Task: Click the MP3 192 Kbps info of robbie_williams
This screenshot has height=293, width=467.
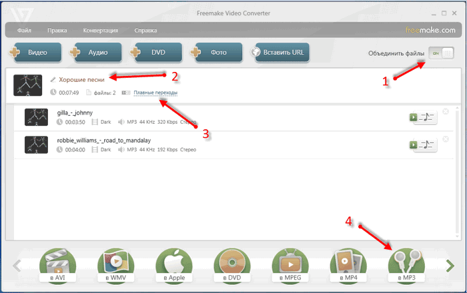Action: (x=157, y=149)
